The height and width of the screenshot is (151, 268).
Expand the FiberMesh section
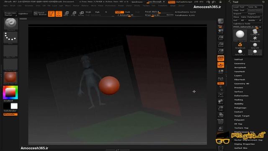pos(240,80)
